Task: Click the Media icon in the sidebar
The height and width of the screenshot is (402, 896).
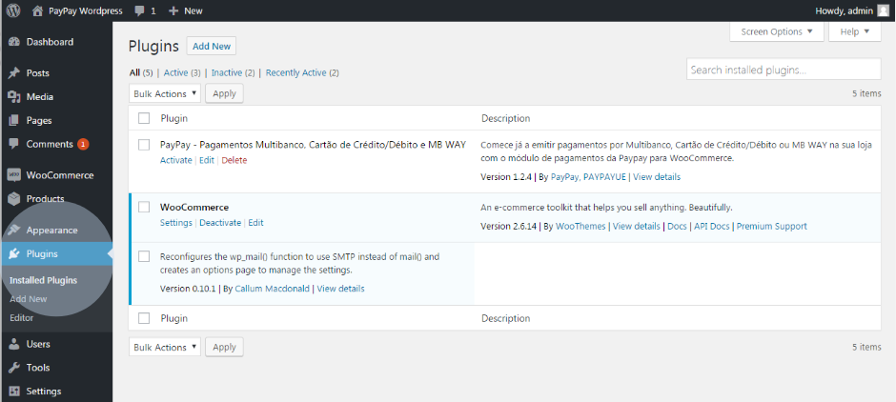Action: 14,97
